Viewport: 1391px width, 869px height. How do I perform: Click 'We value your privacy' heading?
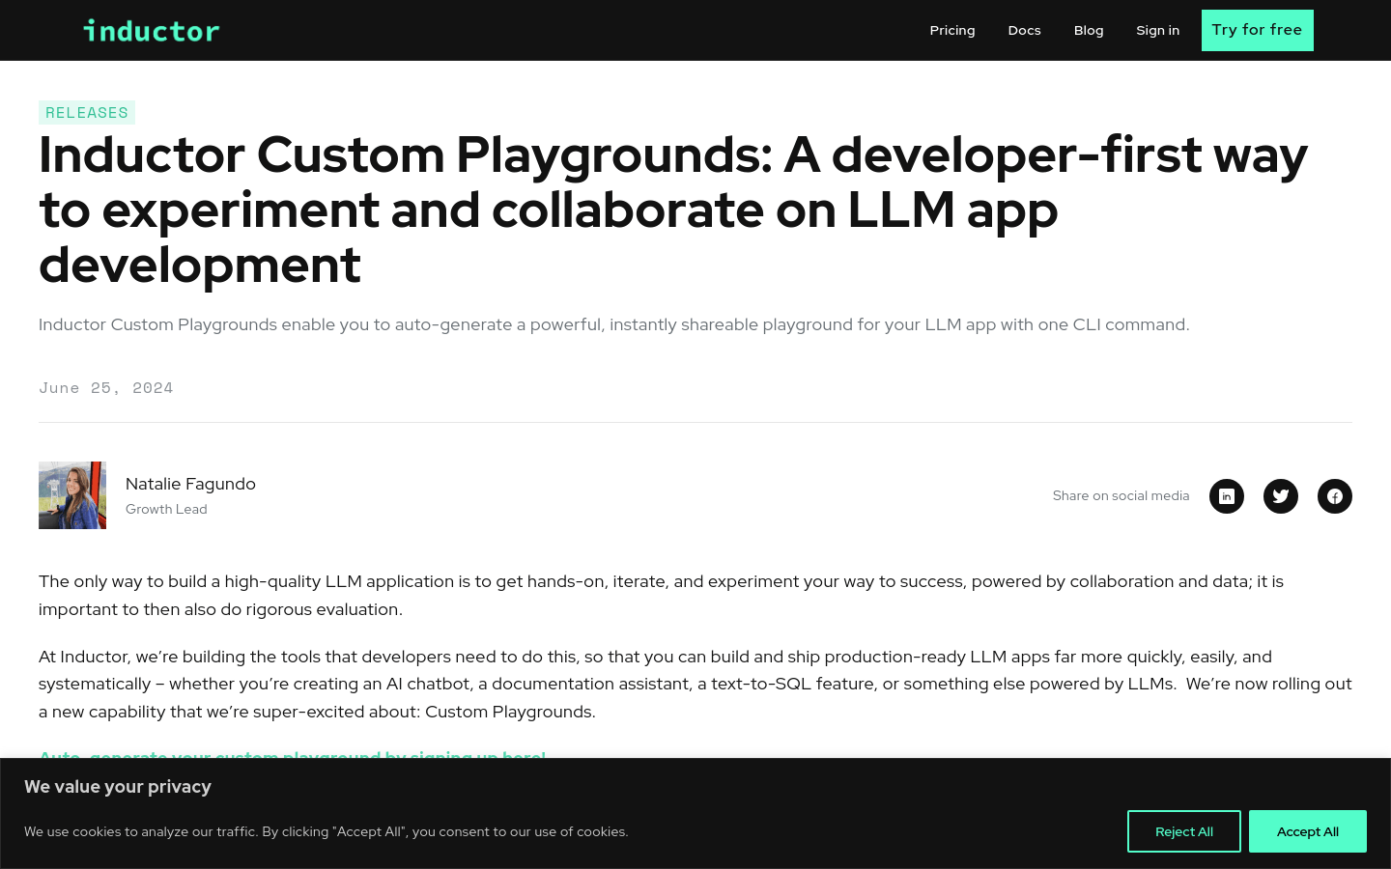click(x=118, y=787)
